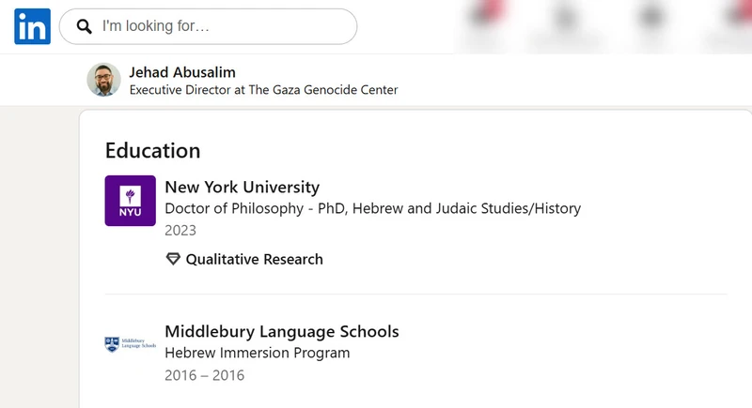Click the Education section heading
This screenshot has height=408, width=752.
point(152,151)
